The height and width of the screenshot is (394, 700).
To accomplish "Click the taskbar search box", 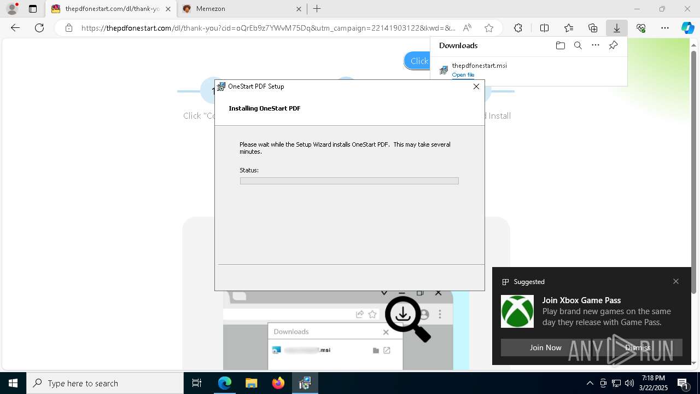I will click(x=105, y=383).
